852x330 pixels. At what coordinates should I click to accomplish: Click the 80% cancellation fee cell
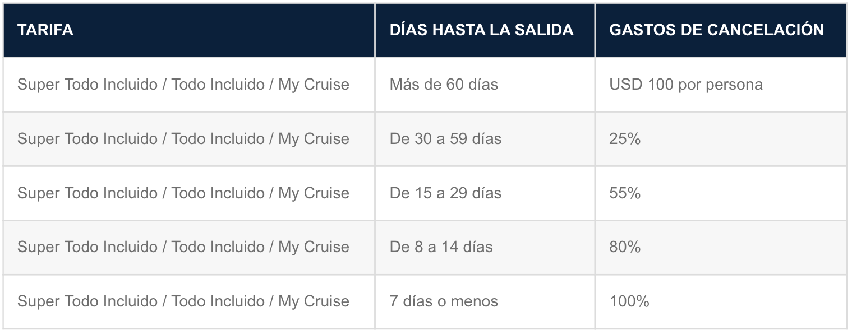721,247
